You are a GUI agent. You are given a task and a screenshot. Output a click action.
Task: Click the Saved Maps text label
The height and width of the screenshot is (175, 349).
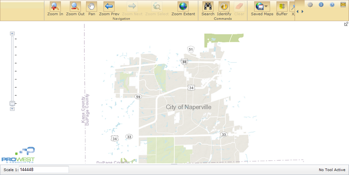[262, 14]
